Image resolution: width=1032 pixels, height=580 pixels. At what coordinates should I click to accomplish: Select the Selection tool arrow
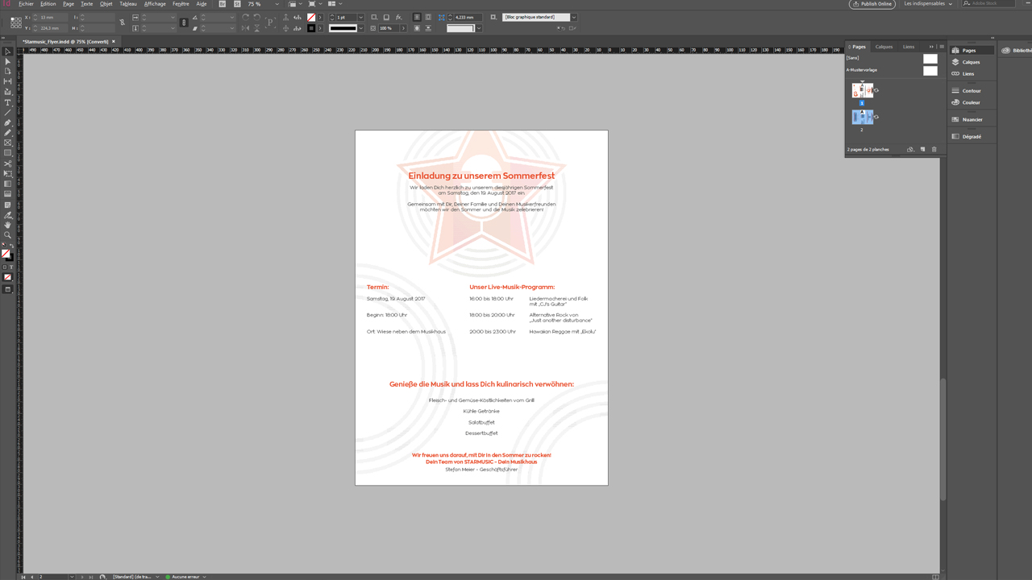[x=8, y=52]
